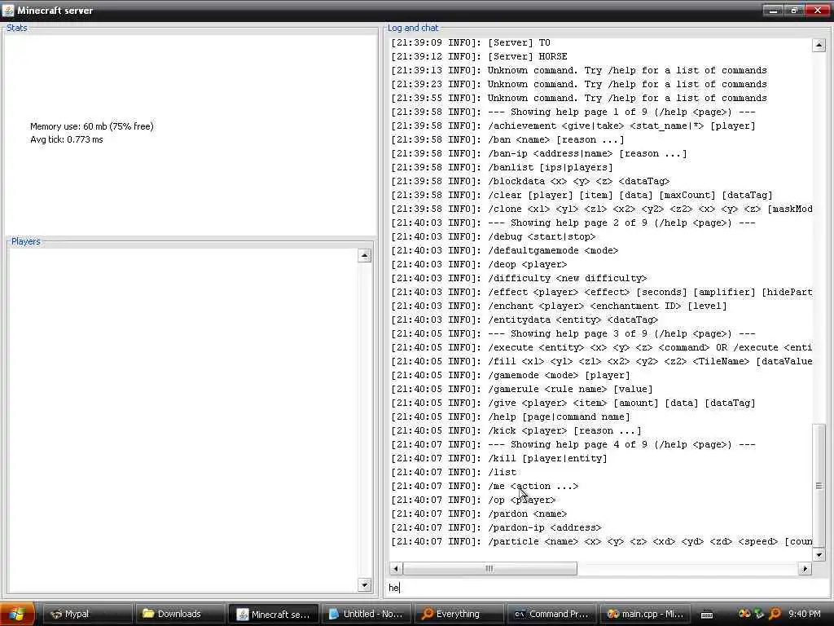Click the log horizontal scrollbar thumb
The width and height of the screenshot is (834, 626).
coord(489,568)
